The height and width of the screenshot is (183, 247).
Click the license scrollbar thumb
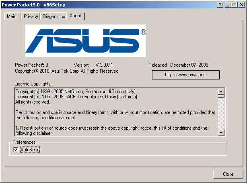tap(221, 96)
